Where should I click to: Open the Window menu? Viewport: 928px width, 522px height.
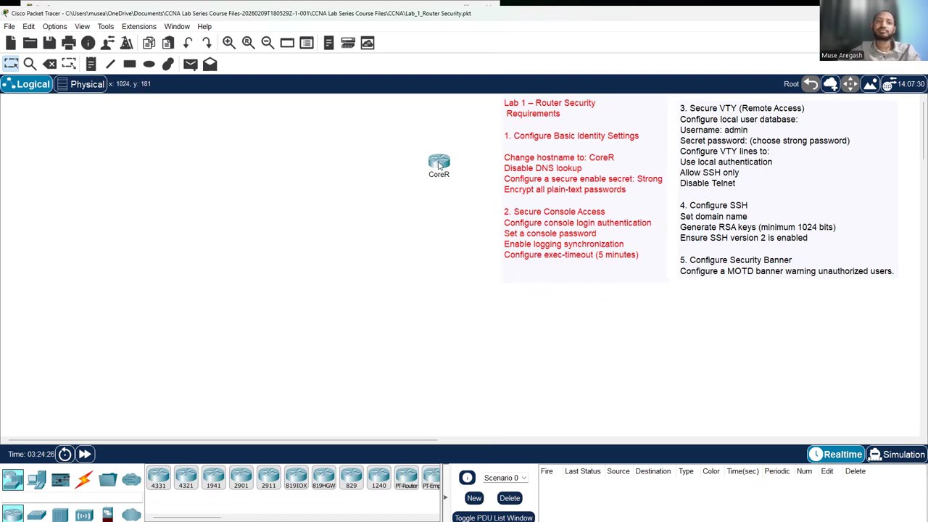(x=177, y=26)
